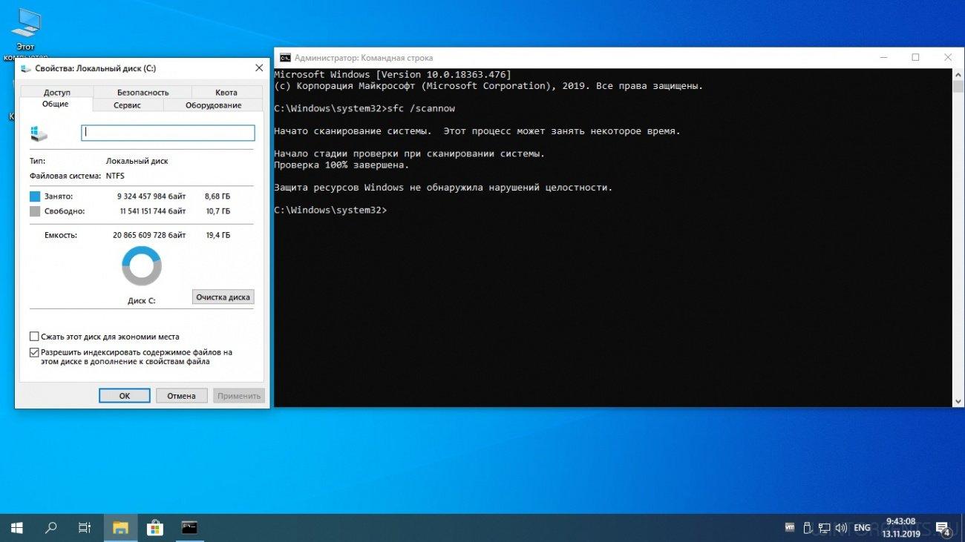Image resolution: width=965 pixels, height=542 pixels.
Task: Open the clock and date flyout
Action: click(x=900, y=528)
